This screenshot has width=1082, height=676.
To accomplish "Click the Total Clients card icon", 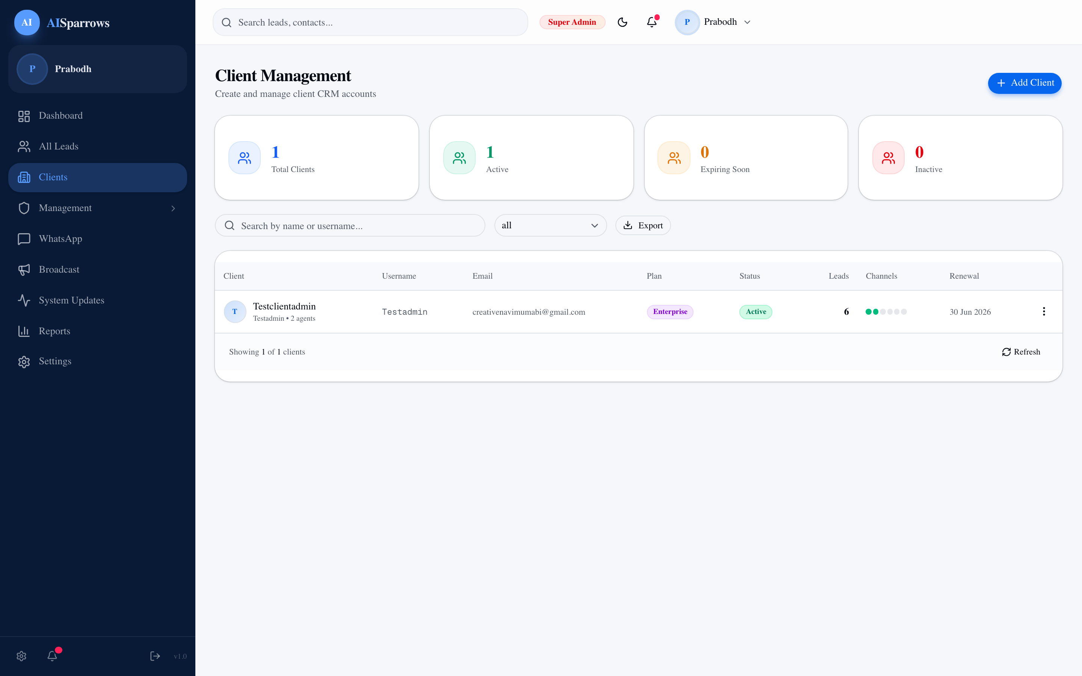I will [245, 158].
